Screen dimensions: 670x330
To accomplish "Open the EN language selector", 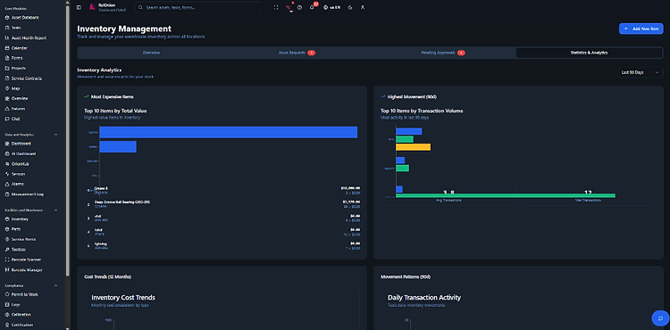I will pyautogui.click(x=332, y=7).
